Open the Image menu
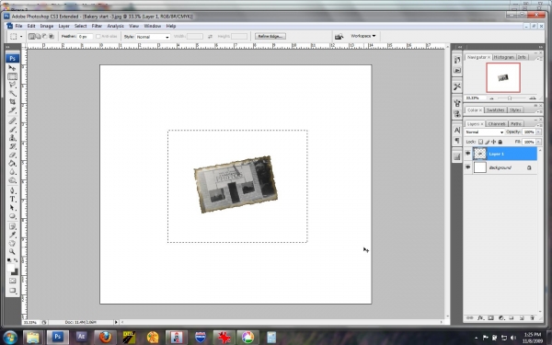The height and width of the screenshot is (345, 552). point(47,26)
